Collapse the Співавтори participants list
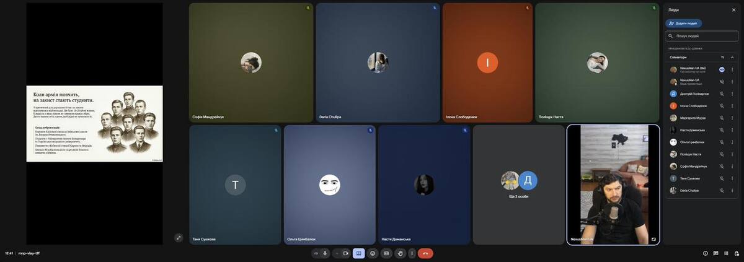Viewport: 744px width, 262px height. 732,58
